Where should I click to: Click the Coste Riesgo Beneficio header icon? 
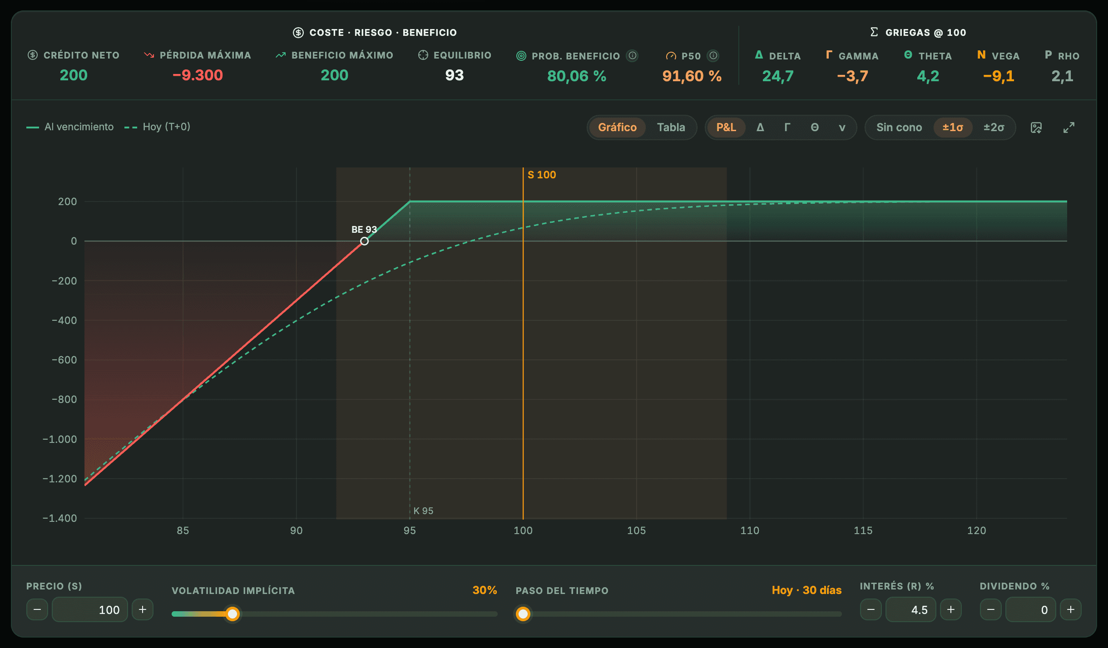point(298,32)
